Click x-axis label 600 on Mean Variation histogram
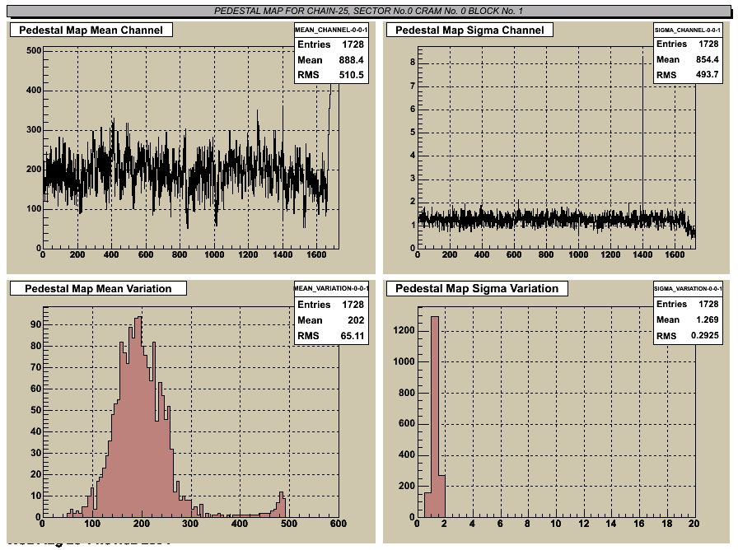 point(338,523)
